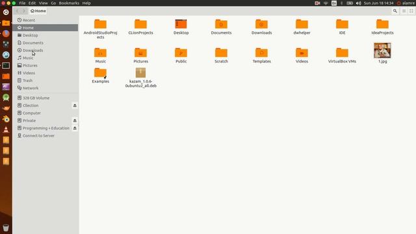The image size is (416, 234).
Task: Open the Music folder icon
Action: pyautogui.click(x=100, y=52)
